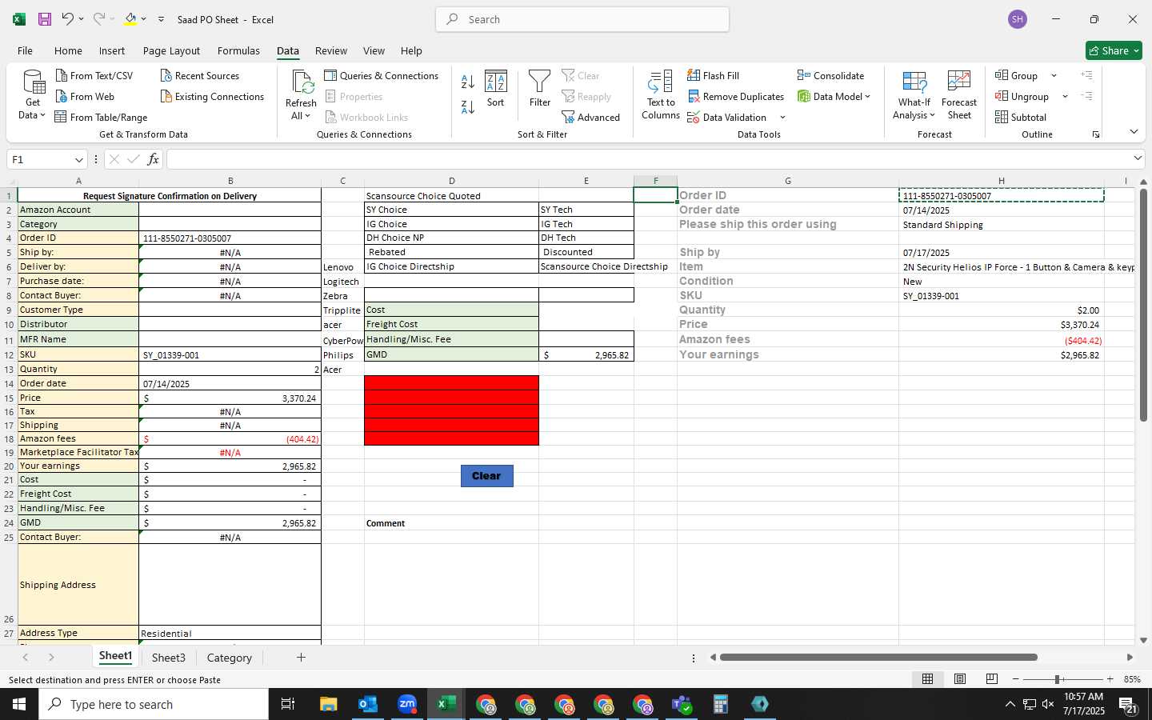
Task: Open Advanced filter options
Action: pos(591,117)
